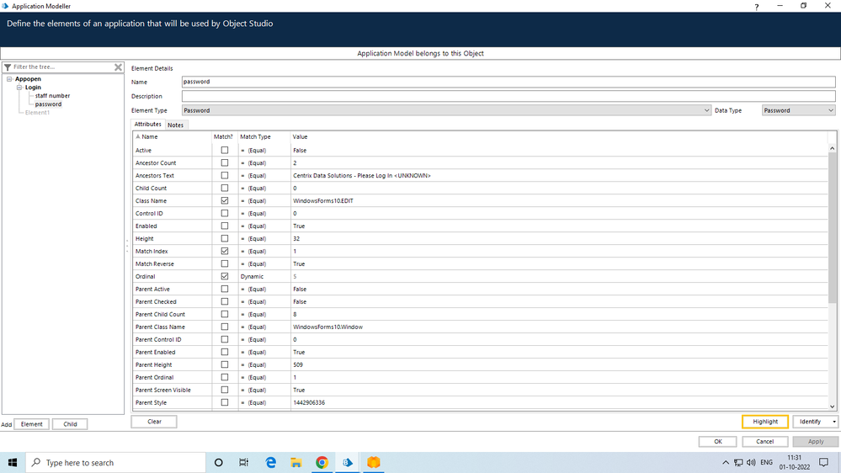Click the funnel filter icon

coord(8,67)
